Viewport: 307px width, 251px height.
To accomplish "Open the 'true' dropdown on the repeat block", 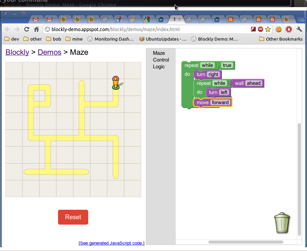I will pos(227,65).
